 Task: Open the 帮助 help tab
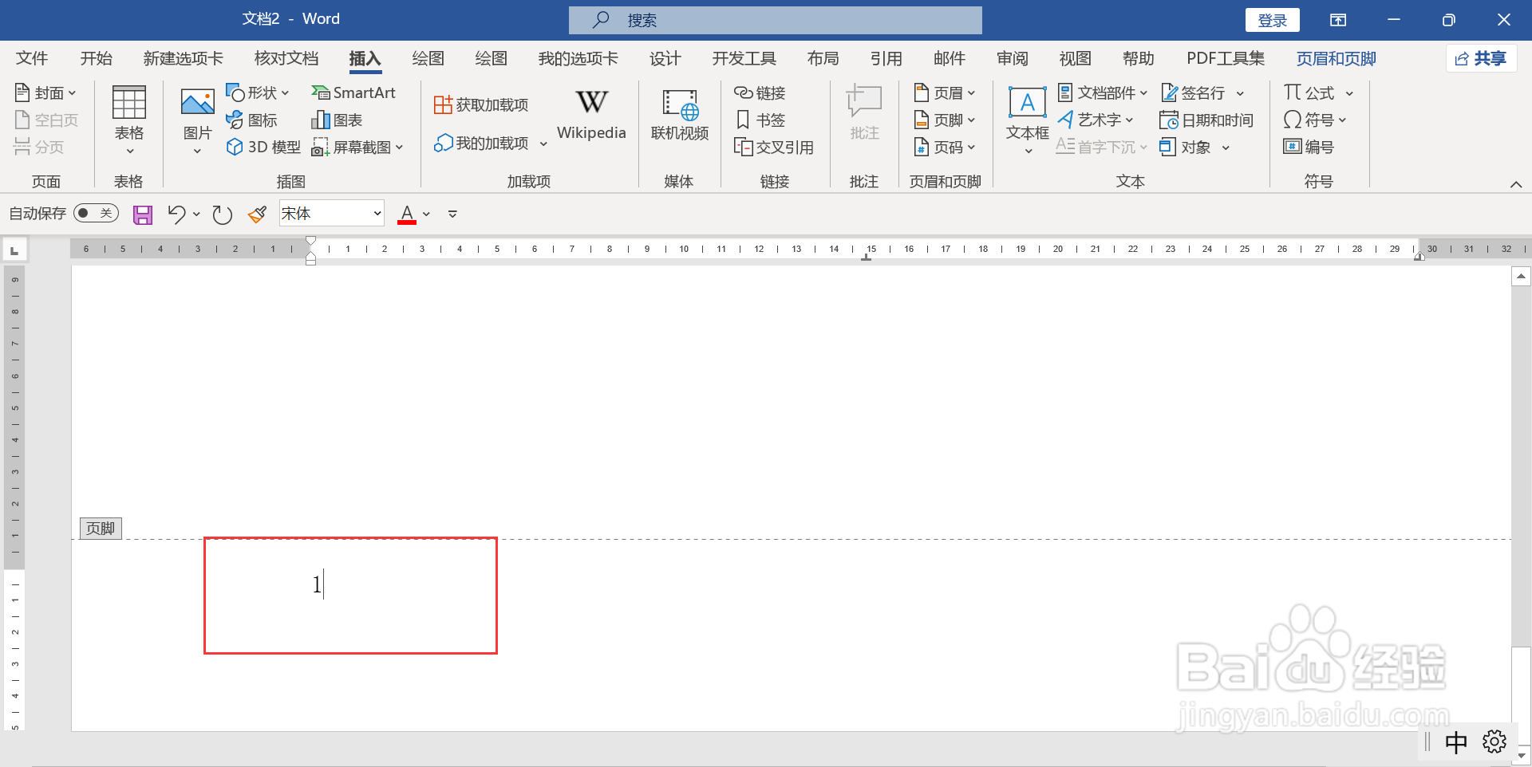pyautogui.click(x=1139, y=59)
